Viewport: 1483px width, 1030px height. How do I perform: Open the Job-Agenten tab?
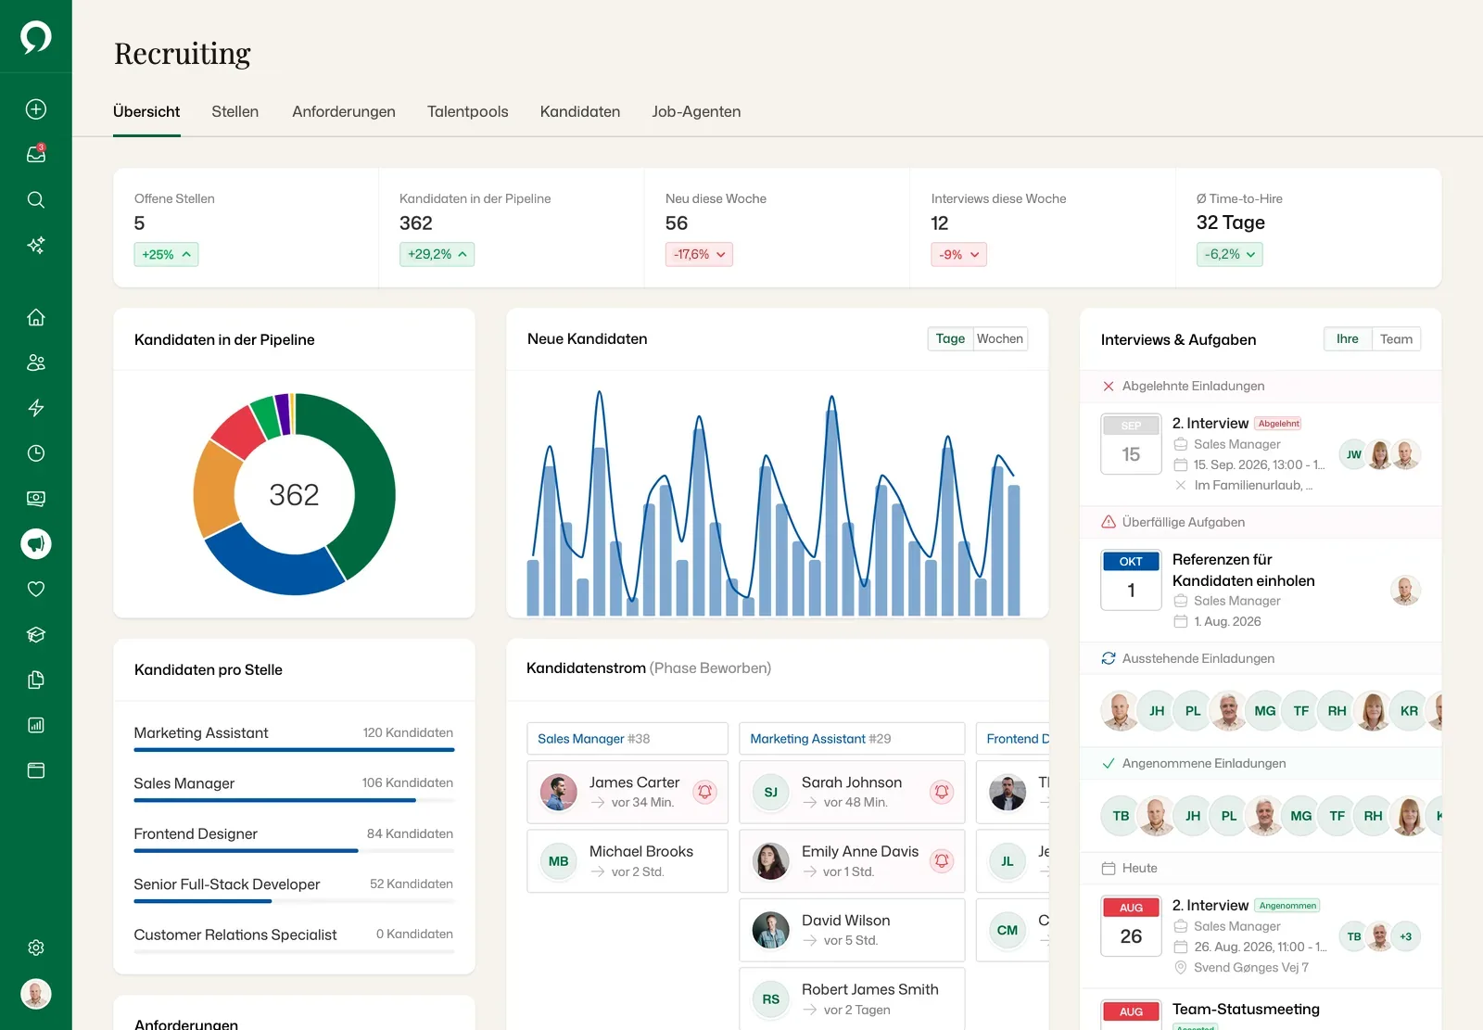point(696,111)
